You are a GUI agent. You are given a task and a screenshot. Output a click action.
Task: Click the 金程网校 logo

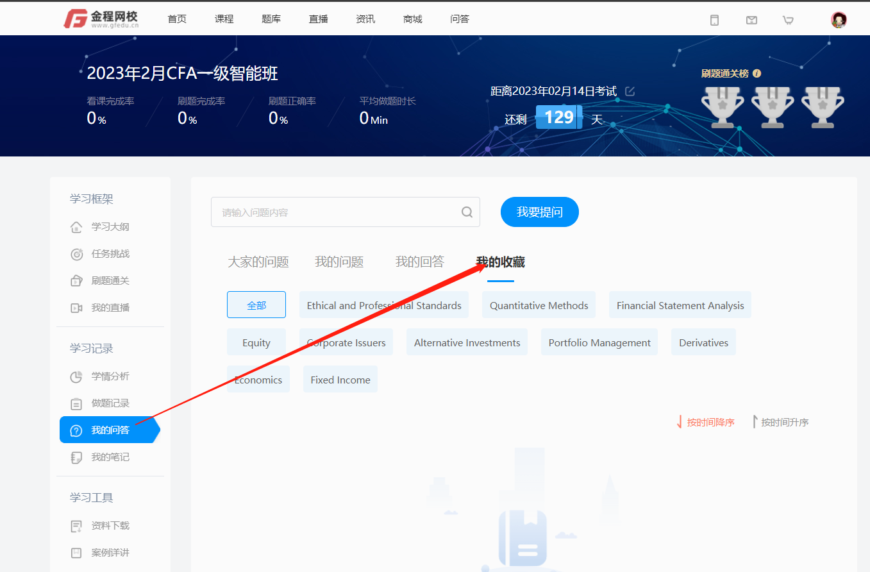101,19
